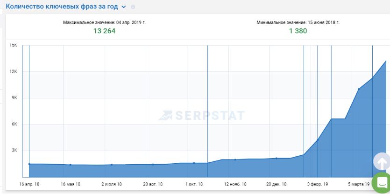
Task: Click the 2 июля 18 axis label
Action: point(112,184)
